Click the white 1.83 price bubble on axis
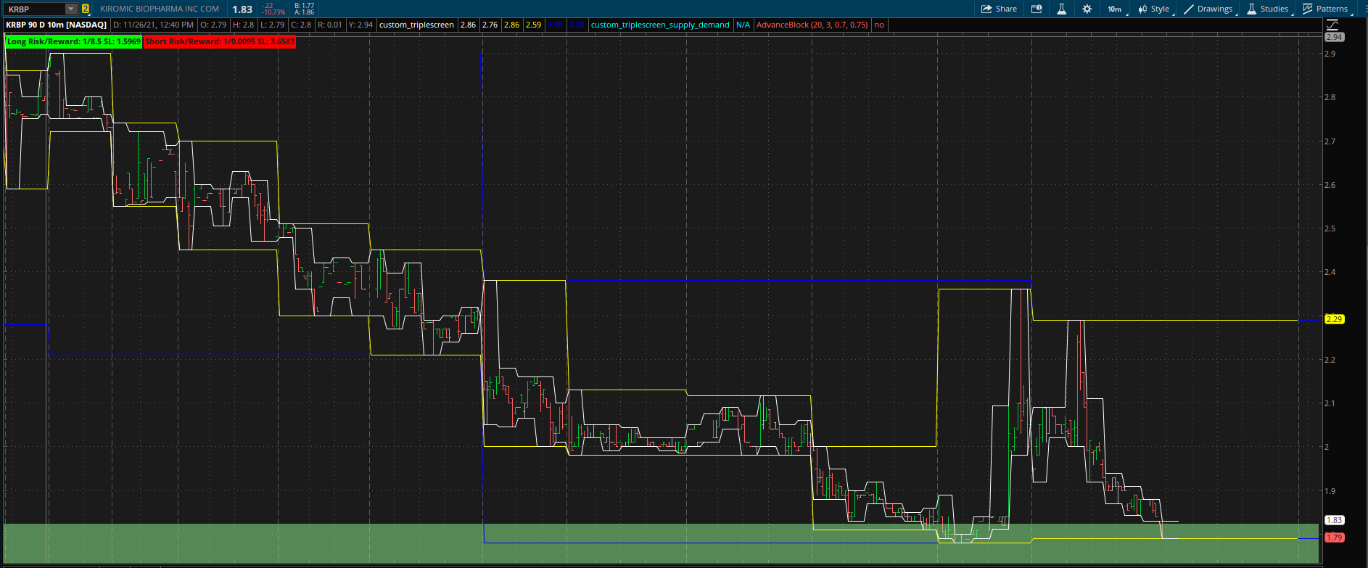Image resolution: width=1368 pixels, height=568 pixels. 1335,520
